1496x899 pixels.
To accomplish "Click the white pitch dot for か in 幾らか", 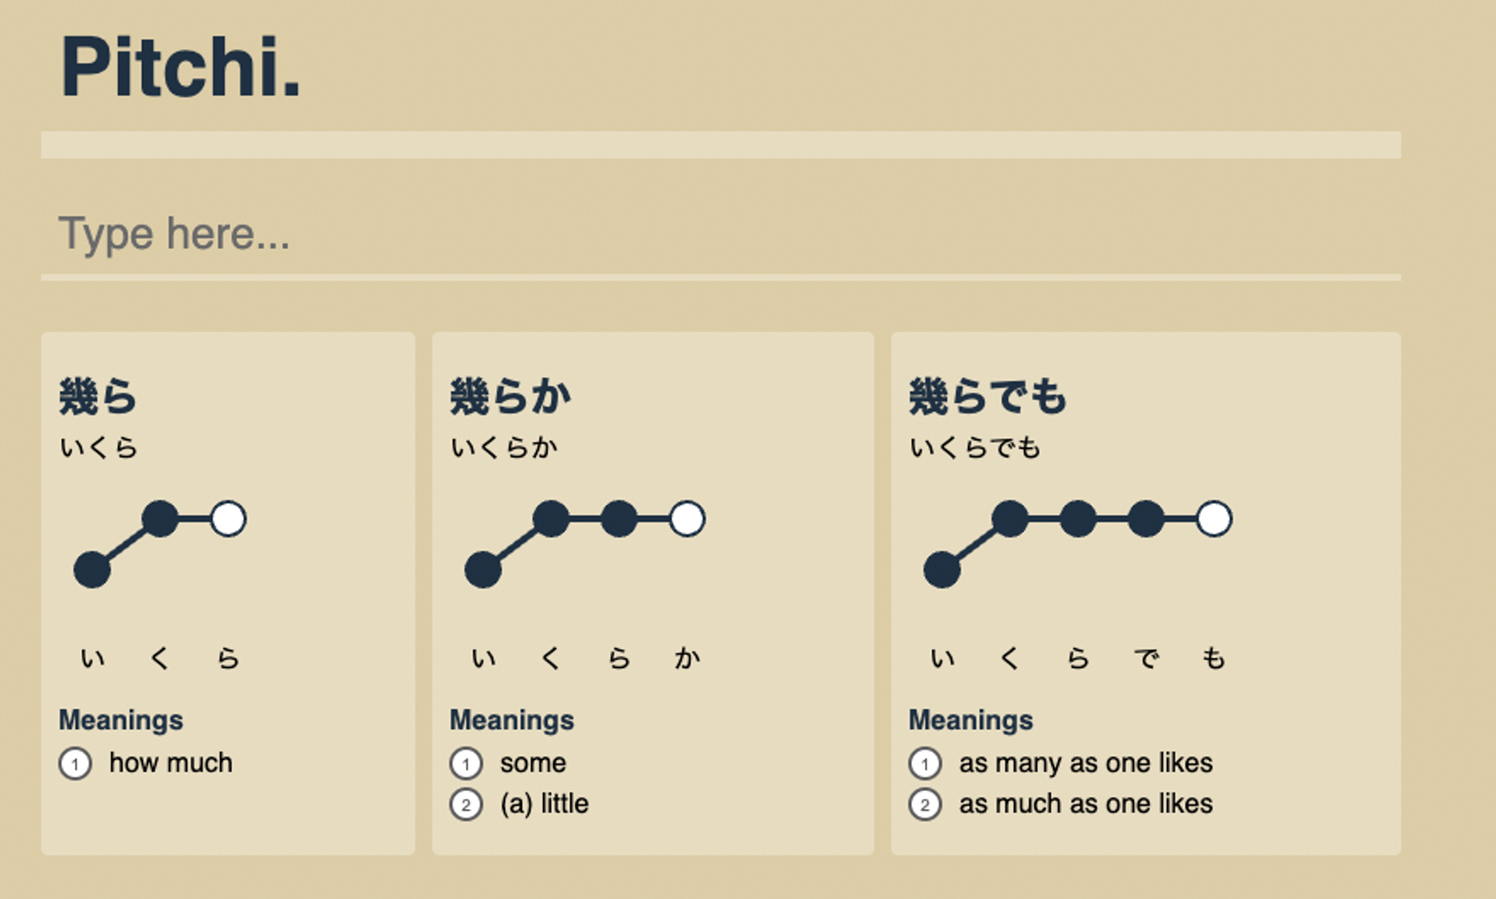I will point(687,518).
